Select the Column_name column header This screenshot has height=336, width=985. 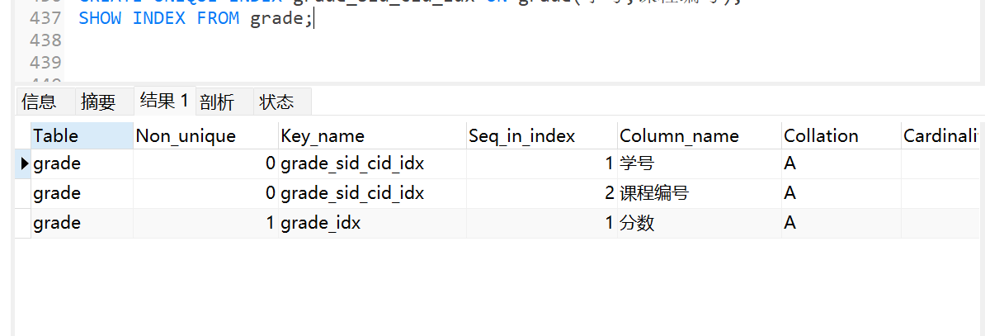698,135
